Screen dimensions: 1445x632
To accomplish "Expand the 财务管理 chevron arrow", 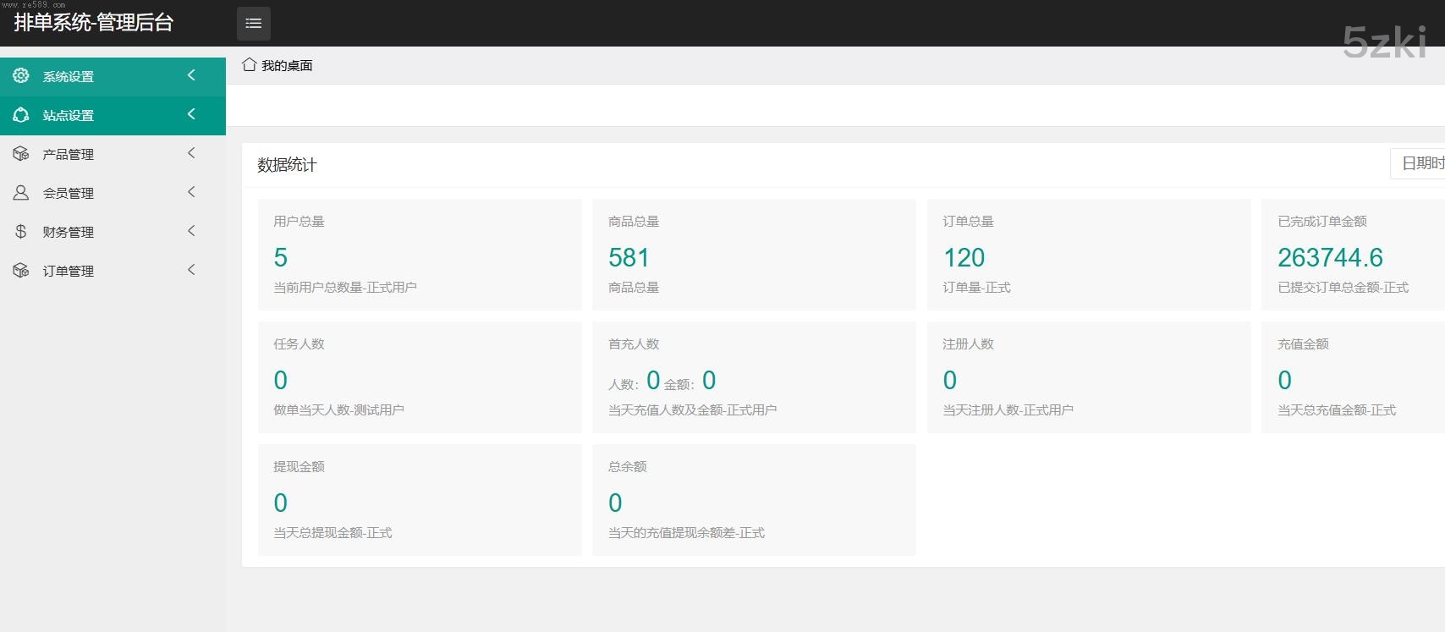I will (x=191, y=231).
